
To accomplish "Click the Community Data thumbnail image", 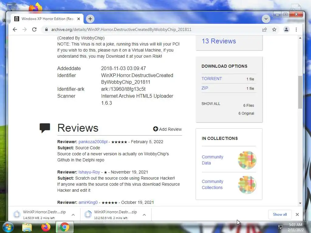I will click(x=247, y=160).
